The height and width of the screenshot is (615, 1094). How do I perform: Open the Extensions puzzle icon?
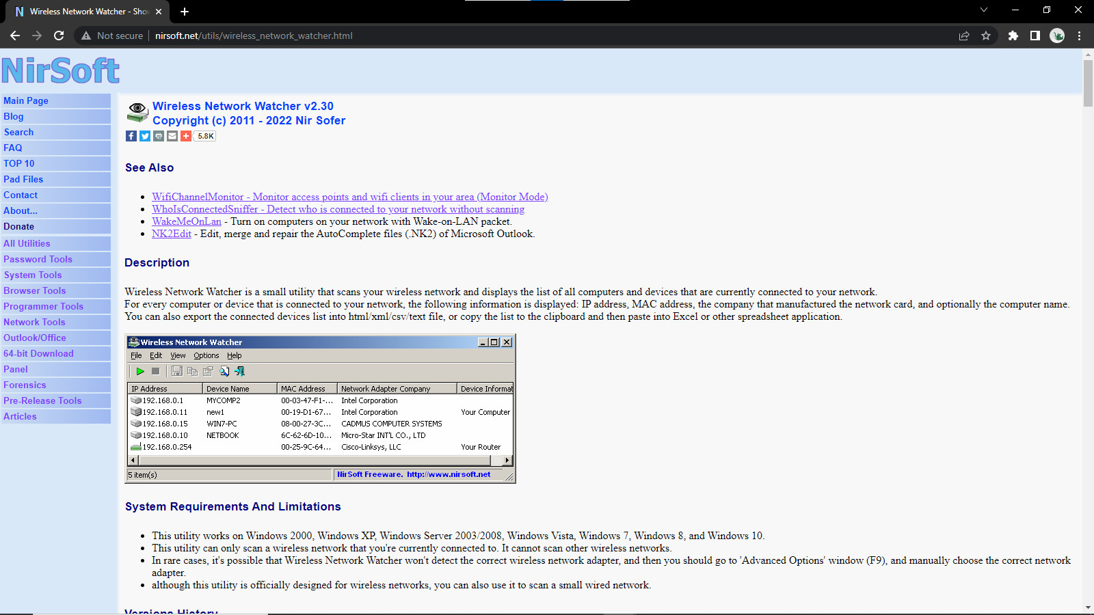[1013, 36]
